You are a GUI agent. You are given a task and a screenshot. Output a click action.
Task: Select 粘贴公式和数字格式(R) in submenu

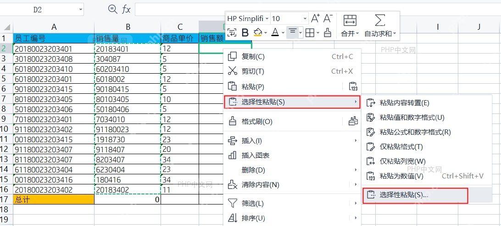(x=427, y=132)
